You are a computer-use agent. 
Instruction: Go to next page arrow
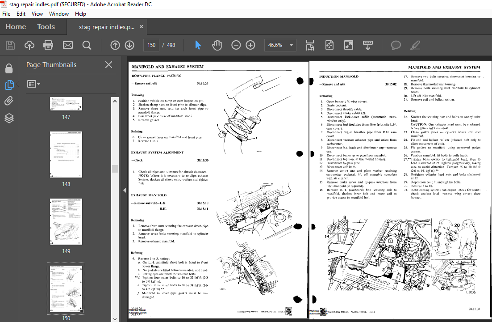coord(129,45)
